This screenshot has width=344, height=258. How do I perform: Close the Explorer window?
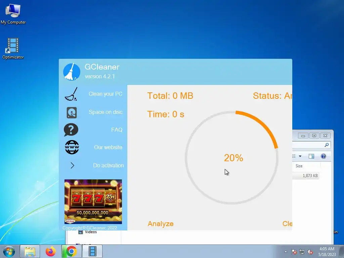point(325,136)
